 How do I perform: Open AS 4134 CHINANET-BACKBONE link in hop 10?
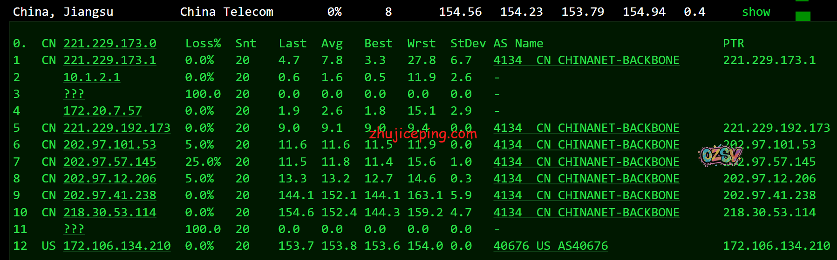point(586,213)
